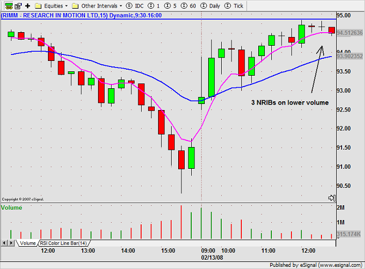Switch to the 1-minute interval

pyautogui.click(x=154, y=6)
